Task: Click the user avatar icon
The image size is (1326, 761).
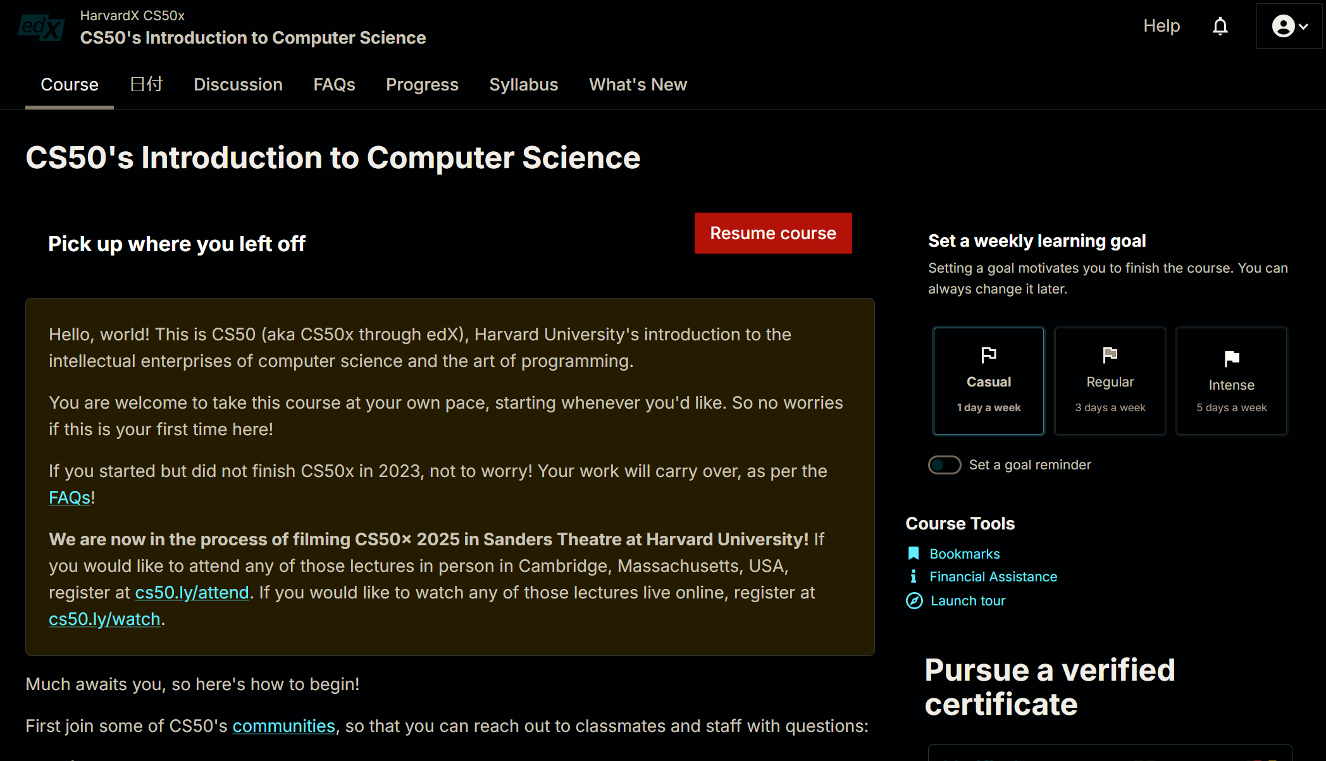Action: pyautogui.click(x=1282, y=27)
